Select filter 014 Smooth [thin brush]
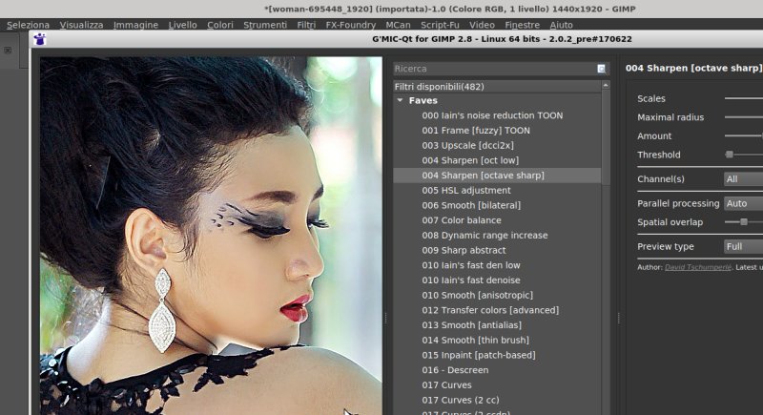The height and width of the screenshot is (415, 763). point(475,340)
